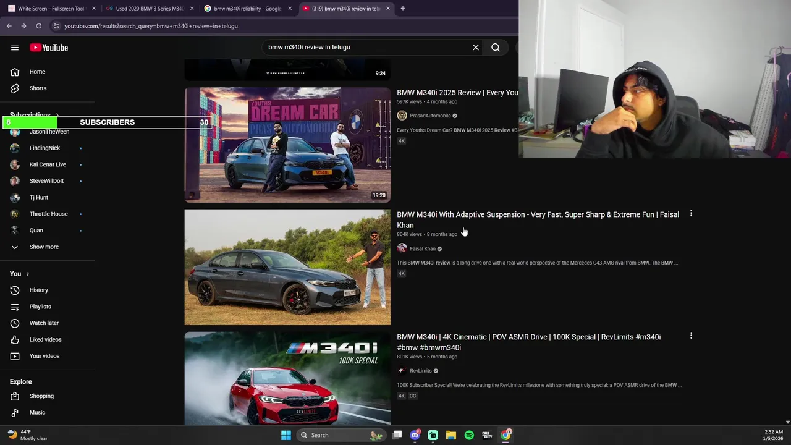Image resolution: width=791 pixels, height=445 pixels.
Task: Close the YouTube bmw m340i tab
Action: (x=388, y=9)
